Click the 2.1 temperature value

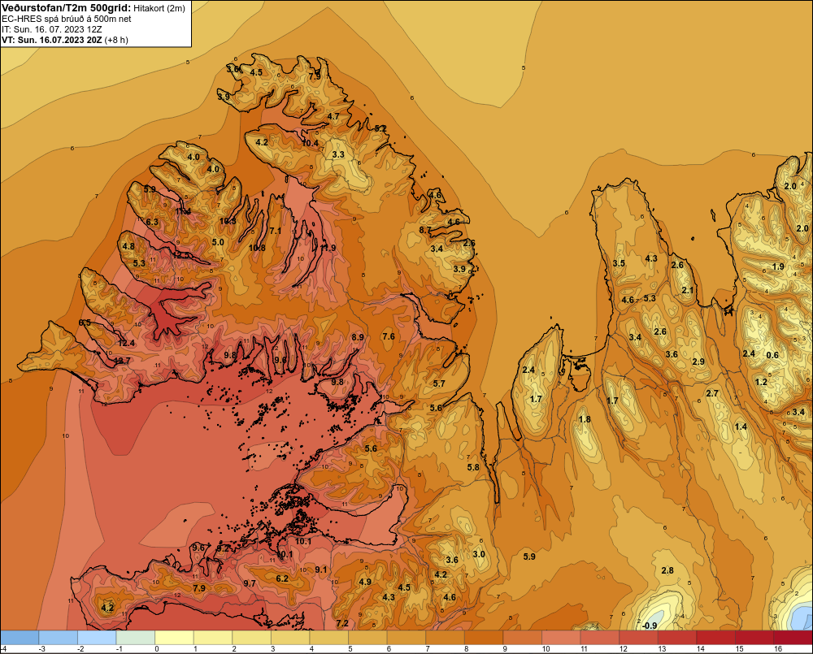tap(688, 290)
